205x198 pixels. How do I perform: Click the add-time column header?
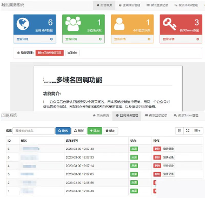coord(96,141)
